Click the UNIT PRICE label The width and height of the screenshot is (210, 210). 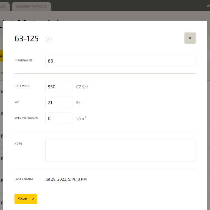(x=22, y=86)
